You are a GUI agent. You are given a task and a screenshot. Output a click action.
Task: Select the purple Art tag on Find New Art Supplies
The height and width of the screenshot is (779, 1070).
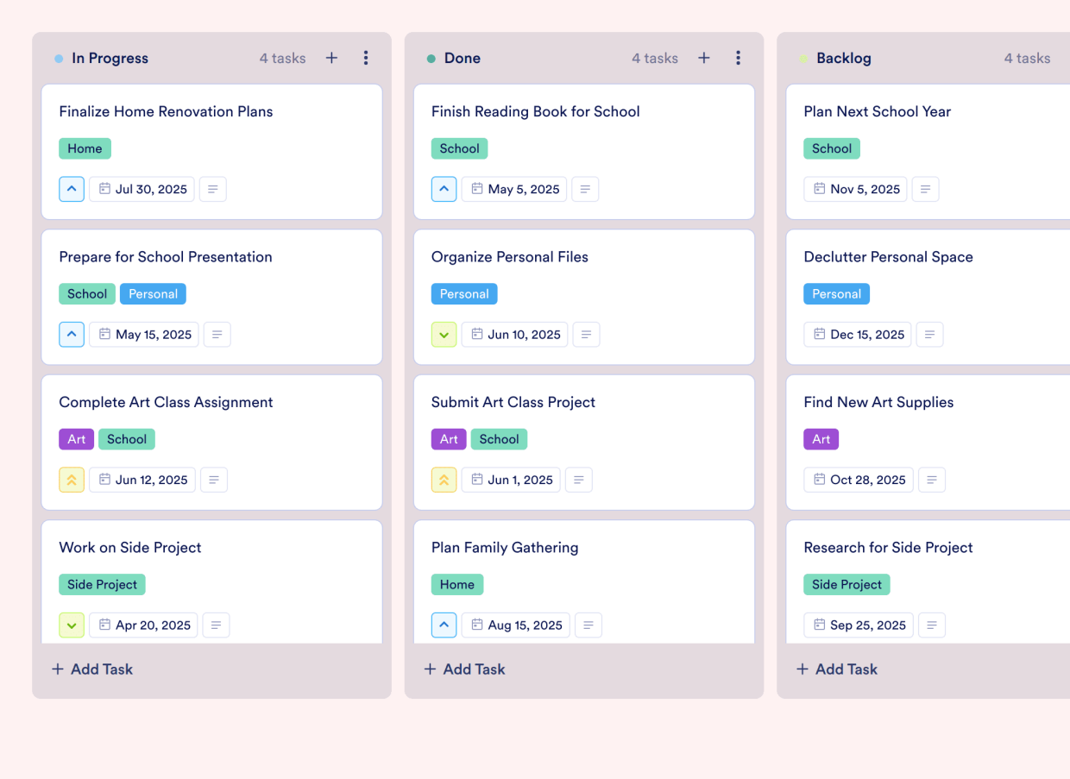pos(821,439)
